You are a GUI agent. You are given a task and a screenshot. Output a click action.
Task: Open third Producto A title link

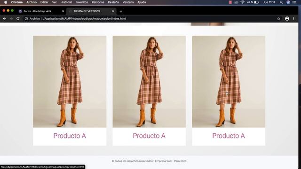229,136
